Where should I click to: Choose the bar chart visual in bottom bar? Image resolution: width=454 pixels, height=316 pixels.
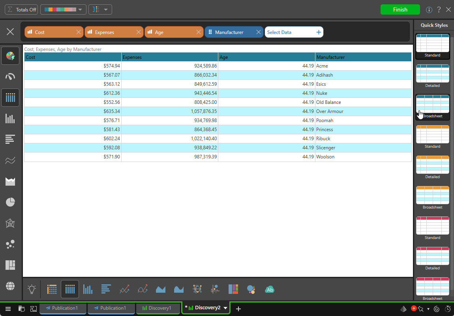106,289
